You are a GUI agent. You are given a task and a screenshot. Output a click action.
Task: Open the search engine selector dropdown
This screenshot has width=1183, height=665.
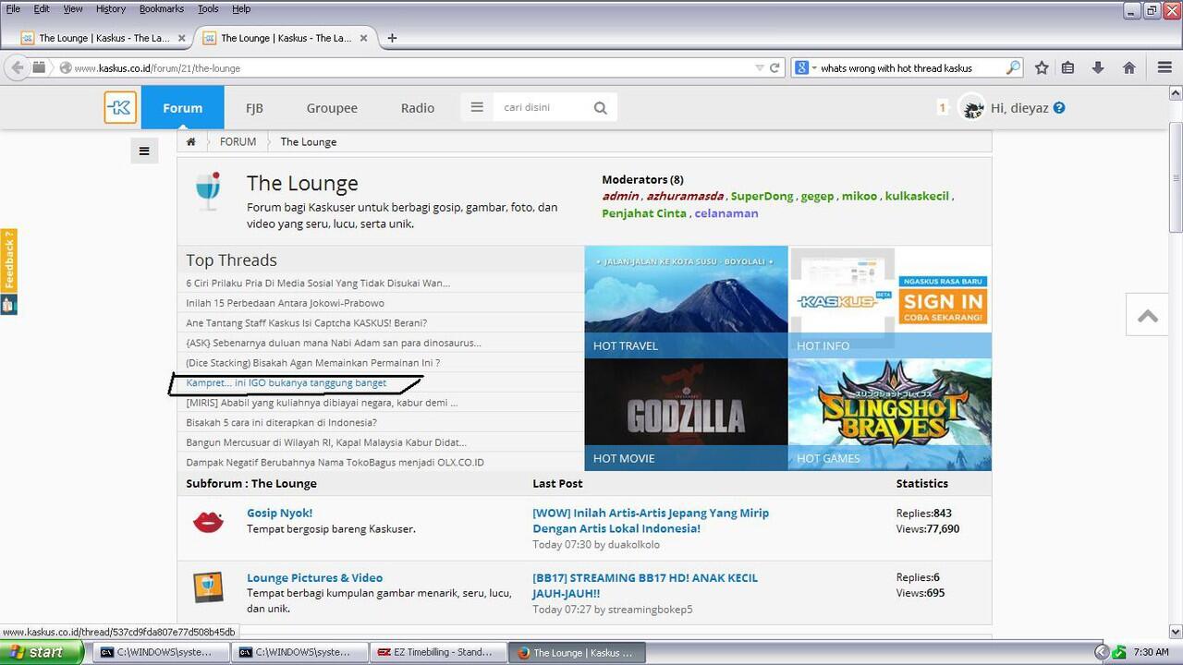click(x=805, y=67)
